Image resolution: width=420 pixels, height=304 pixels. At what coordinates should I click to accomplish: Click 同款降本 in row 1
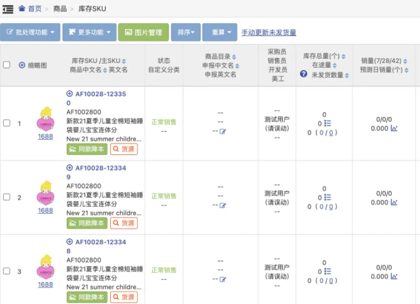click(87, 149)
